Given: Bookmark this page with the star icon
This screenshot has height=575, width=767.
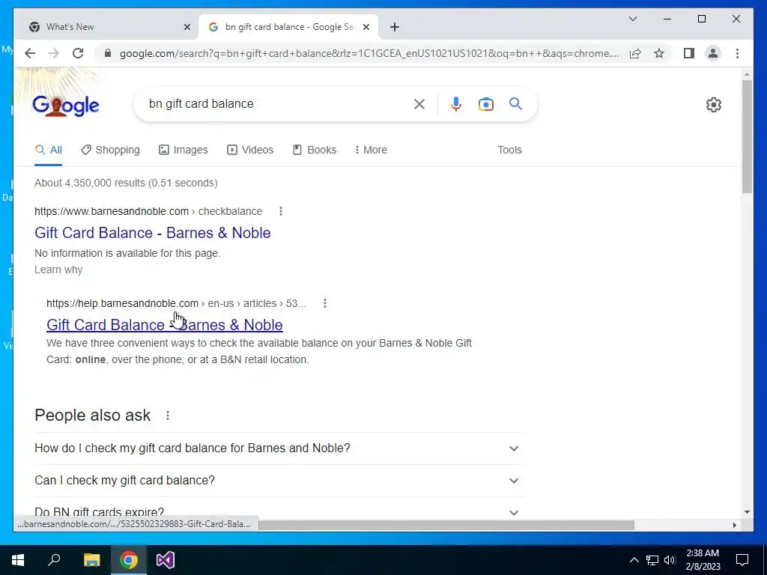Looking at the screenshot, I should point(659,53).
